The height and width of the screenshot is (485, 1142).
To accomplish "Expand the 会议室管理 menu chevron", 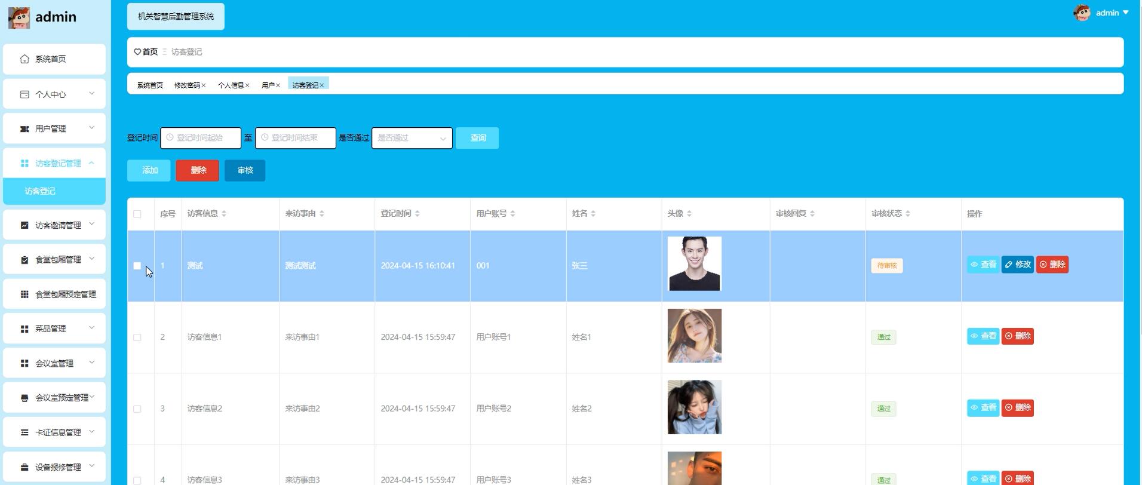I will point(91,362).
